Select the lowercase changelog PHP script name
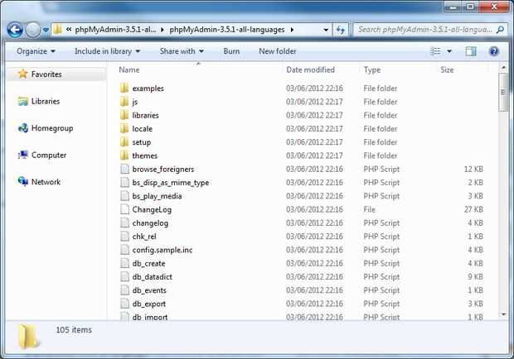 click(x=150, y=223)
